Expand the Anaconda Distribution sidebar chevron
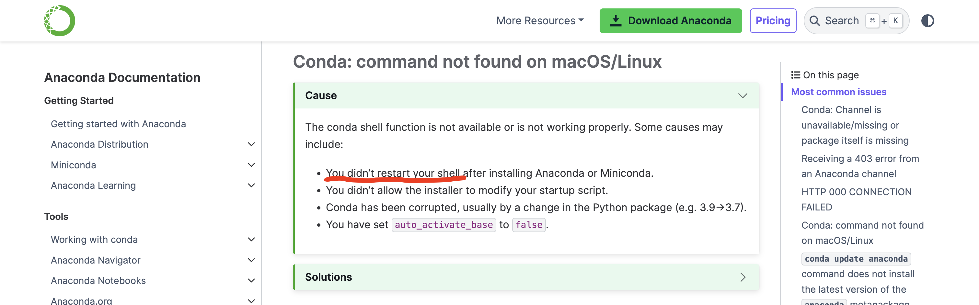Image resolution: width=979 pixels, height=305 pixels. pyautogui.click(x=251, y=144)
